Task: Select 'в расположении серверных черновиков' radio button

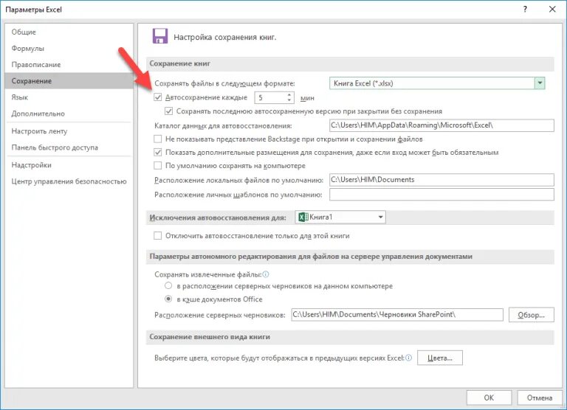Action: coord(168,285)
